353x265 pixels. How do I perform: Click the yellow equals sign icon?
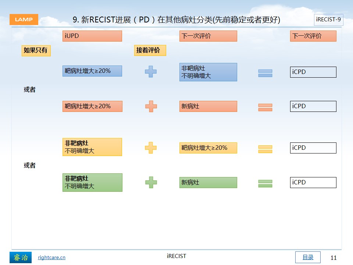click(265, 149)
